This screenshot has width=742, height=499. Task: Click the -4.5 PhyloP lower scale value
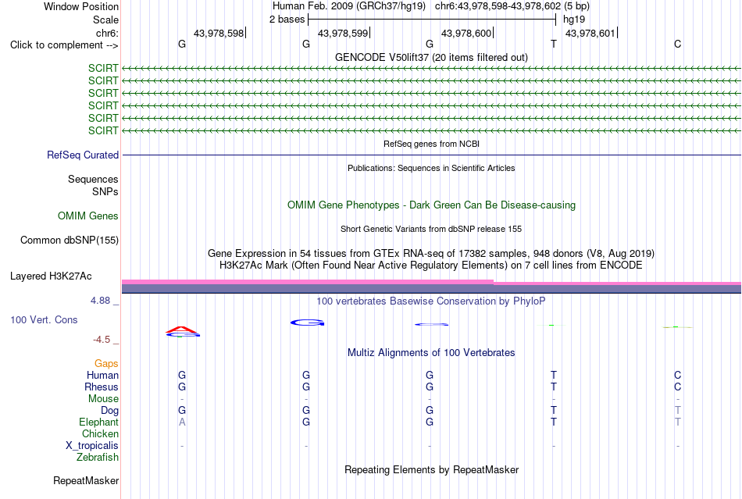coord(102,340)
